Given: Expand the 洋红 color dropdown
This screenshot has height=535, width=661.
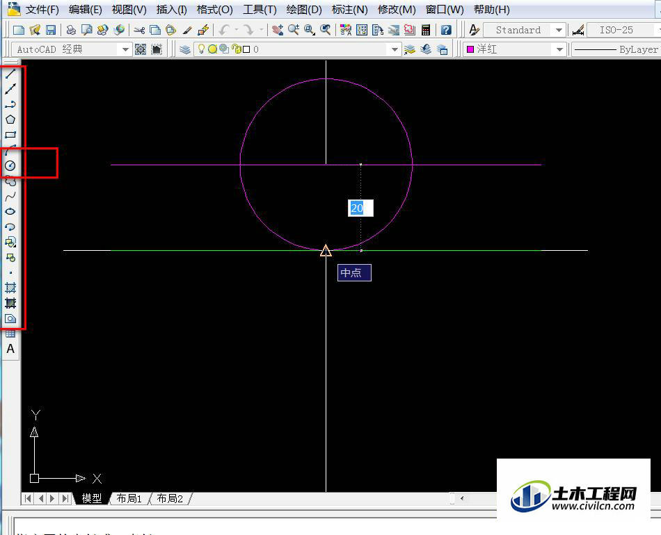Looking at the screenshot, I should click(559, 49).
